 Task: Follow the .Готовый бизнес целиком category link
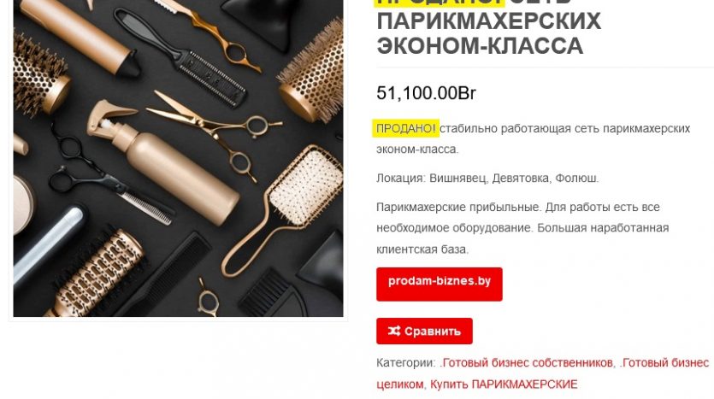(543, 373)
